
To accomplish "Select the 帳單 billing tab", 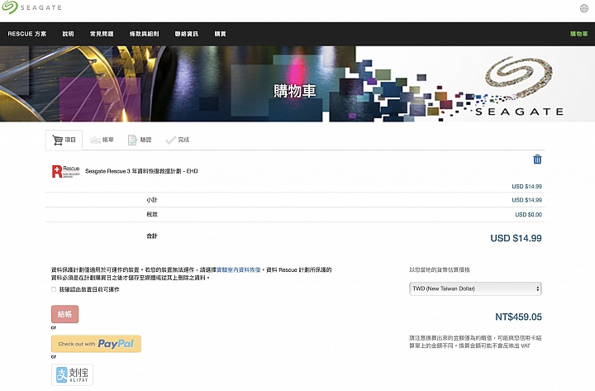I will click(102, 140).
